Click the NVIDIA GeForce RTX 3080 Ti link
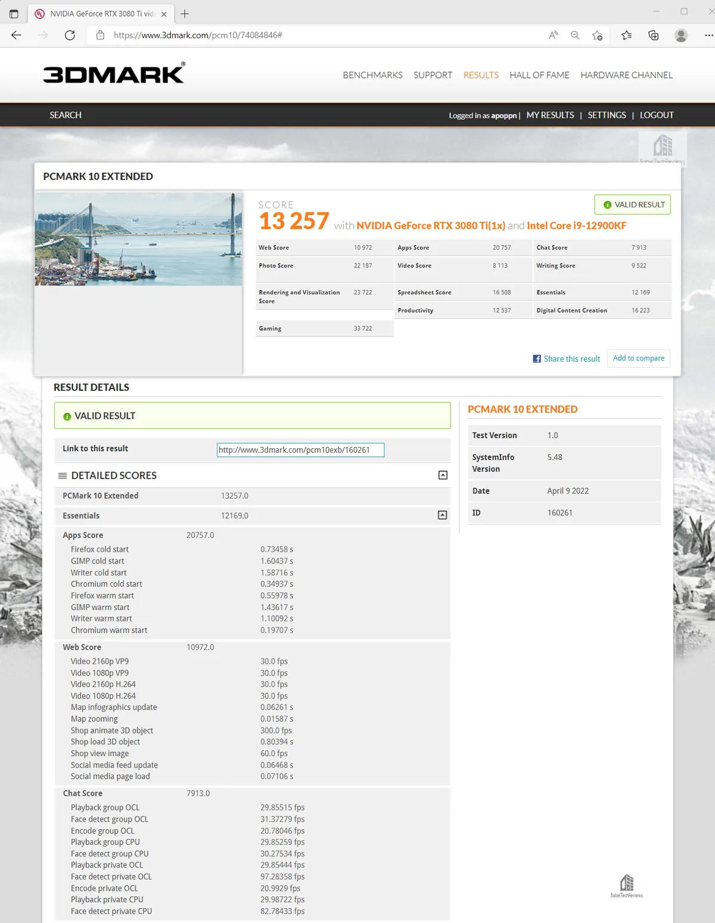The image size is (715, 923). coord(431,225)
